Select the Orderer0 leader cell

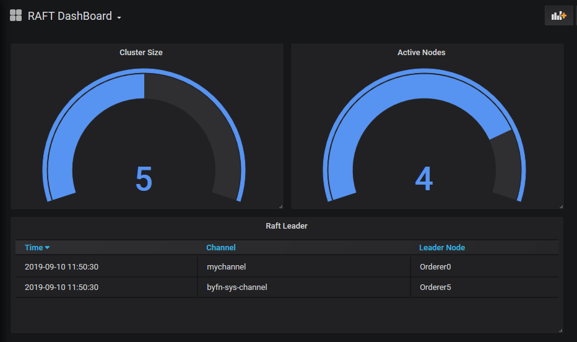pyautogui.click(x=485, y=267)
